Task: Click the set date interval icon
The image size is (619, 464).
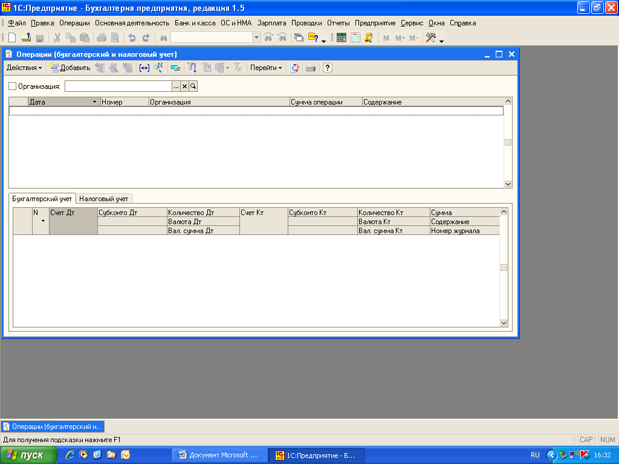Action: tap(144, 68)
